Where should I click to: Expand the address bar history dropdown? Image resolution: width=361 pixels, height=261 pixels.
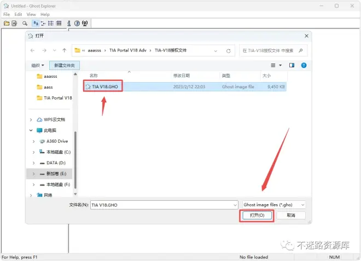click(216, 51)
